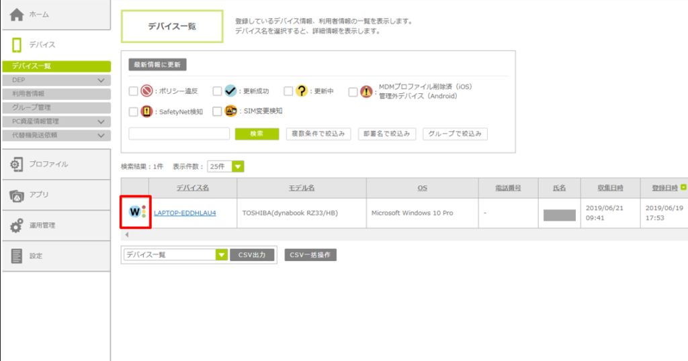Viewport: 688px width, 361px height.
Task: Open the Profile gear-document icon
Action: coord(17,164)
